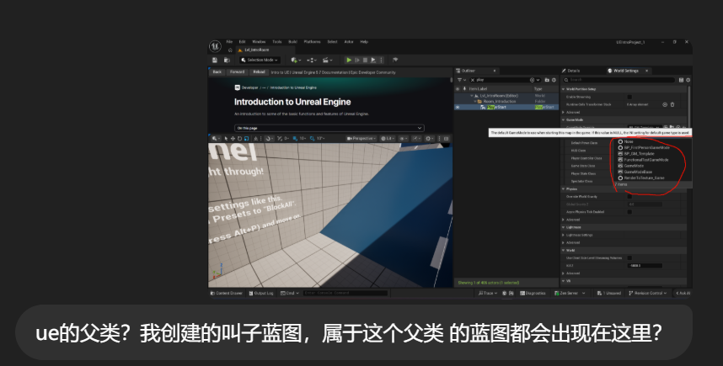Open the Content Drawer
The height and width of the screenshot is (366, 723).
[227, 293]
